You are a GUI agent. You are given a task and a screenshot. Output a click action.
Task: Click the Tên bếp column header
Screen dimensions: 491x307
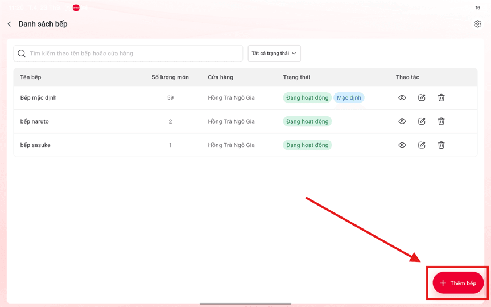pos(31,77)
